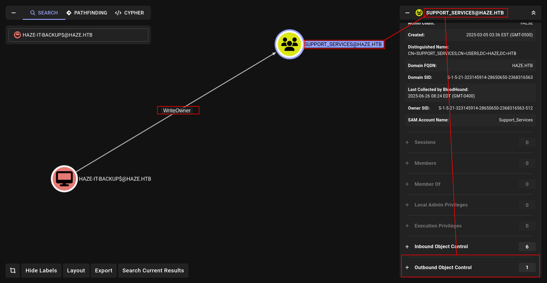Image resolution: width=547 pixels, height=283 pixels.
Task: Collapse entity panel using minus icon
Action: (407, 13)
